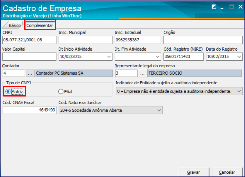Click the Representante legal code field

(126, 73)
